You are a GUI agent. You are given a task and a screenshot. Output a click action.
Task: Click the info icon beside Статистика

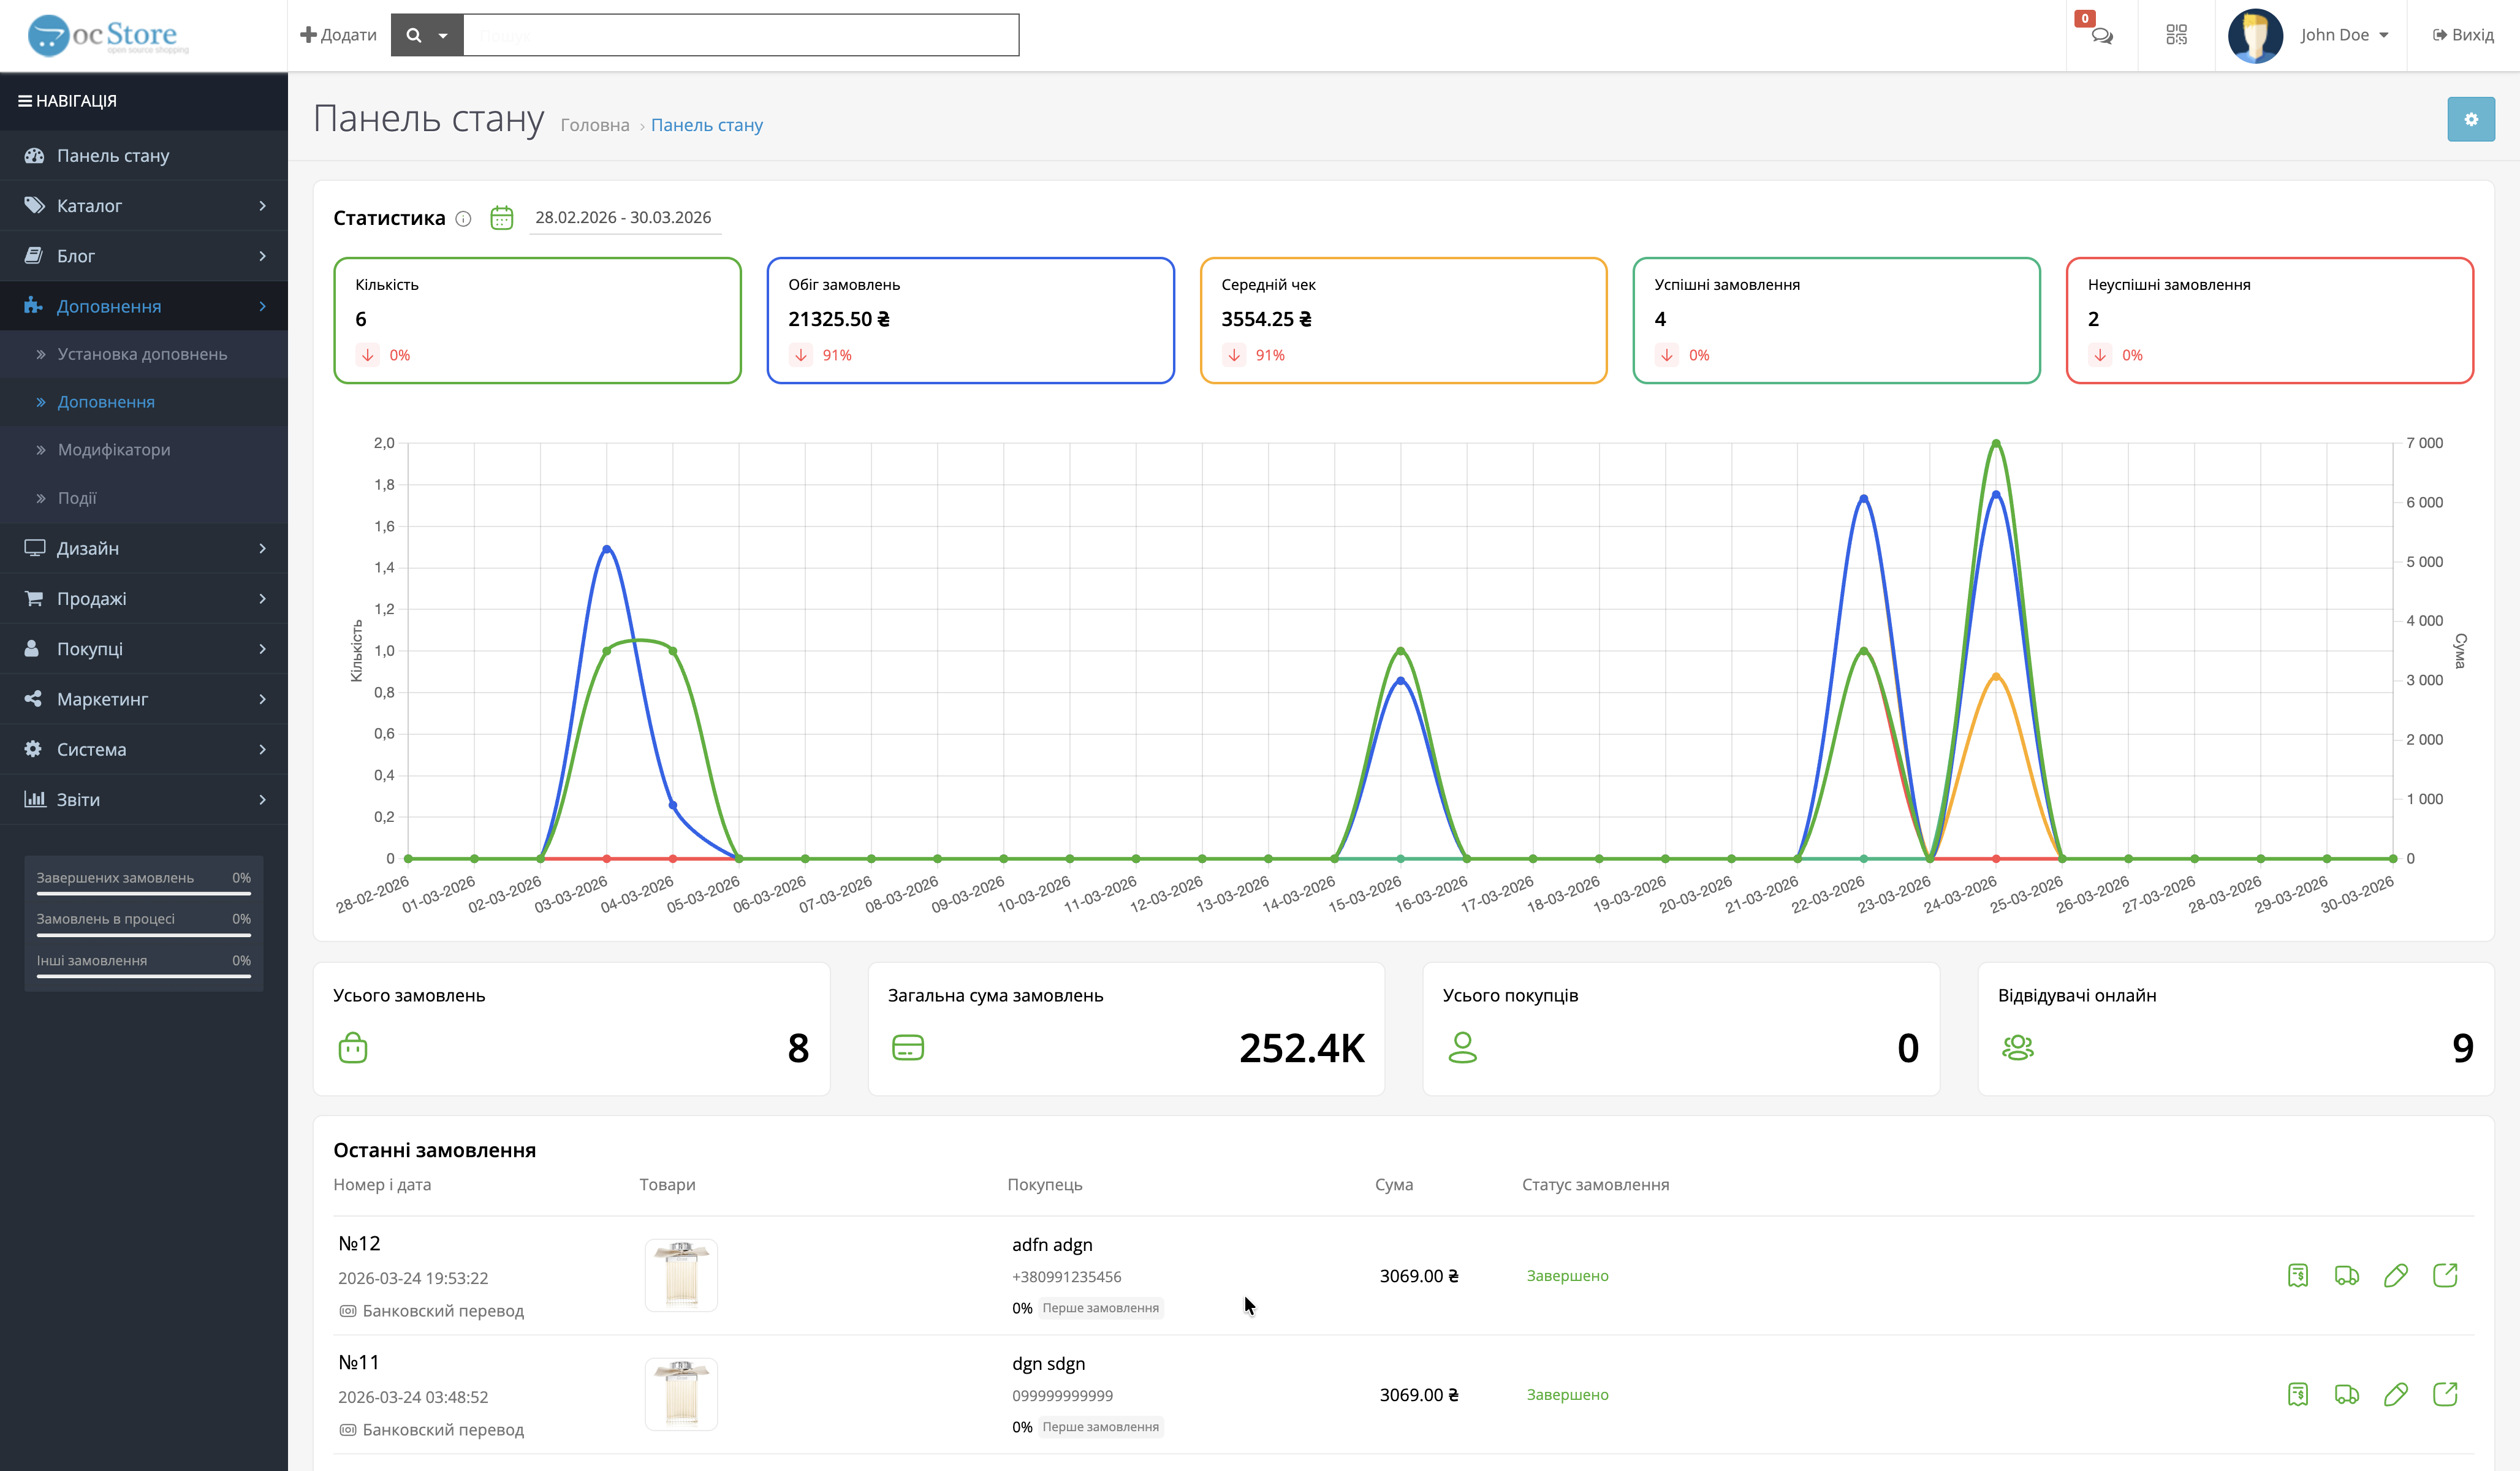point(463,219)
